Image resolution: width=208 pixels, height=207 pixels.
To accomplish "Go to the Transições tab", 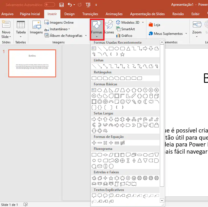I will point(90,14).
